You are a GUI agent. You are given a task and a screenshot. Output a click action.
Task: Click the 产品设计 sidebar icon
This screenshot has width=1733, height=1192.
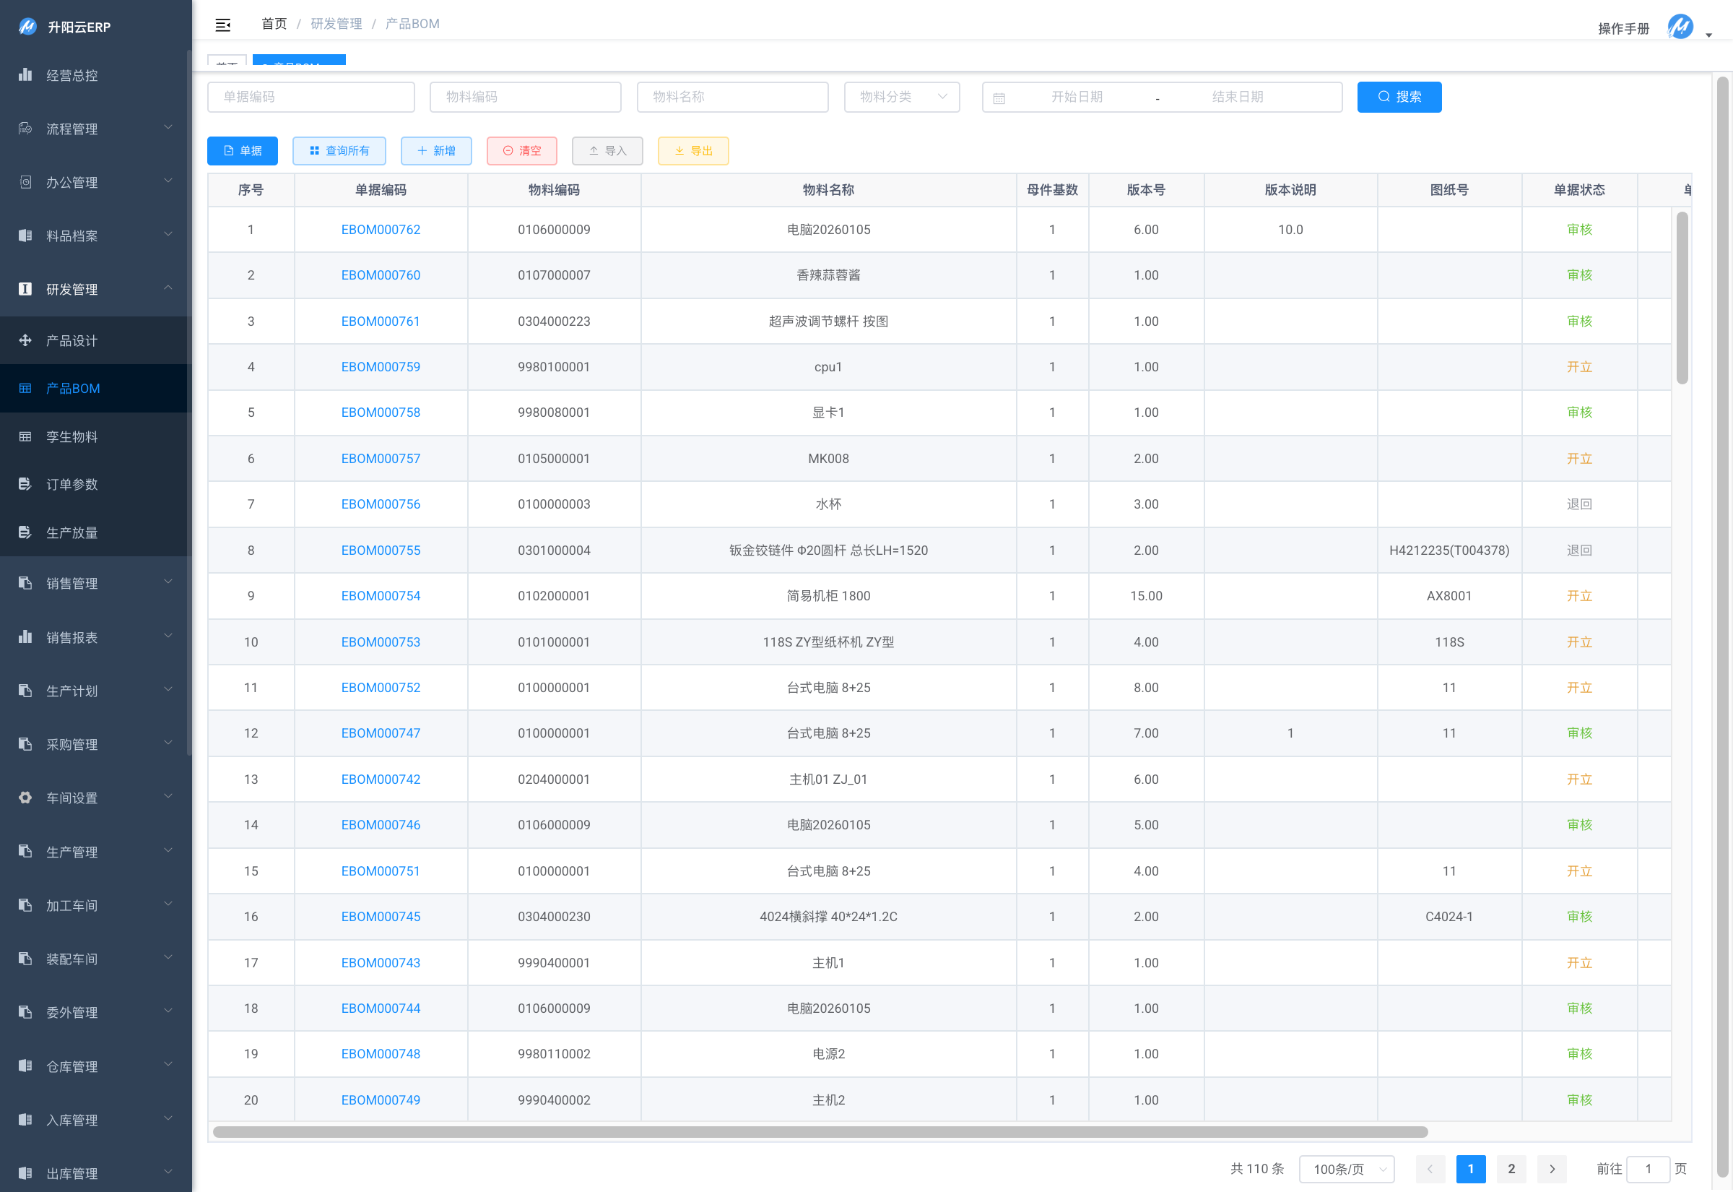click(x=25, y=340)
